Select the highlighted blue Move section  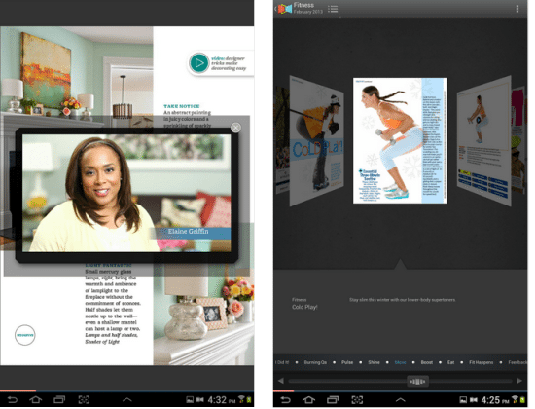click(400, 362)
